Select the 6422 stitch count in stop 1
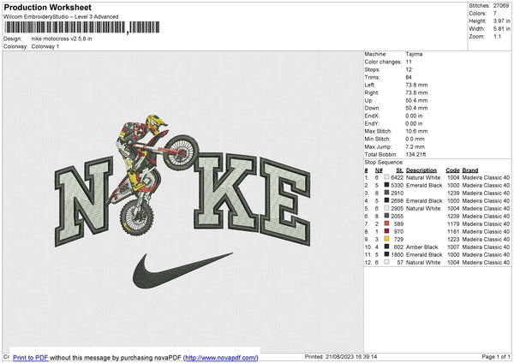The width and height of the screenshot is (514, 363). tap(397, 177)
